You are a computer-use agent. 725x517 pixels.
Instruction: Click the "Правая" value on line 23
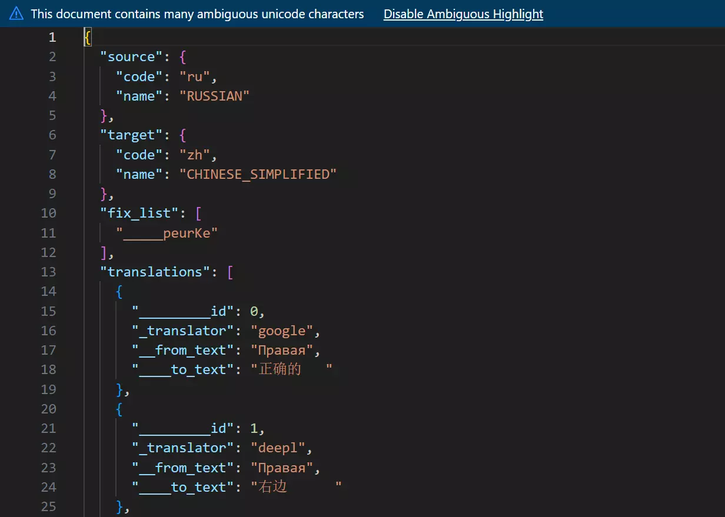(x=281, y=468)
